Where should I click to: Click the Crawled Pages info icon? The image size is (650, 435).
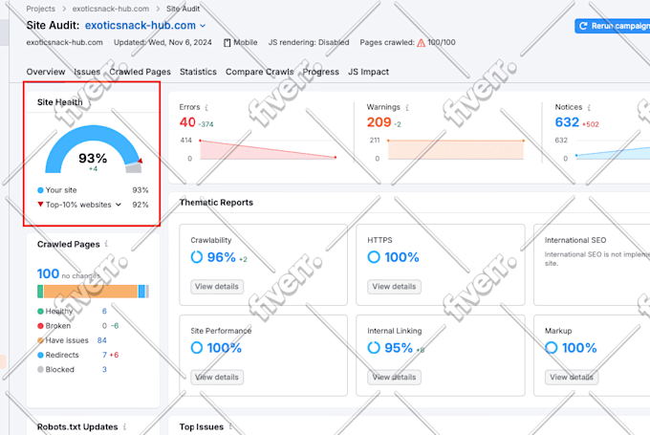click(x=106, y=244)
